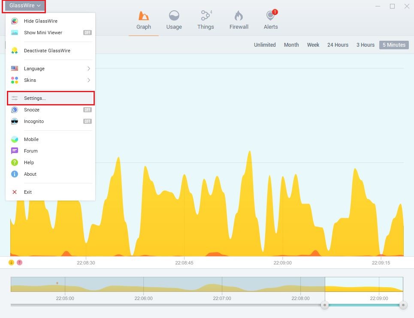
Task: Click the Incognito menu label
Action: (34, 121)
